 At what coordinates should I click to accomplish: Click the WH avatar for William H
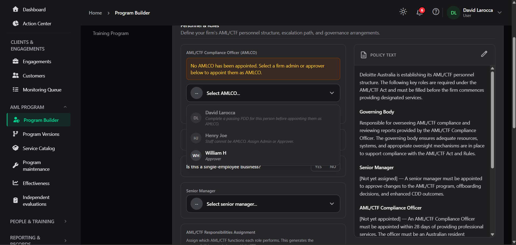coord(196,155)
